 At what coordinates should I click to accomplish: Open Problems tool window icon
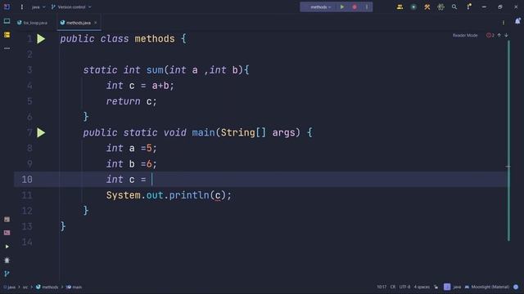(x=7, y=220)
